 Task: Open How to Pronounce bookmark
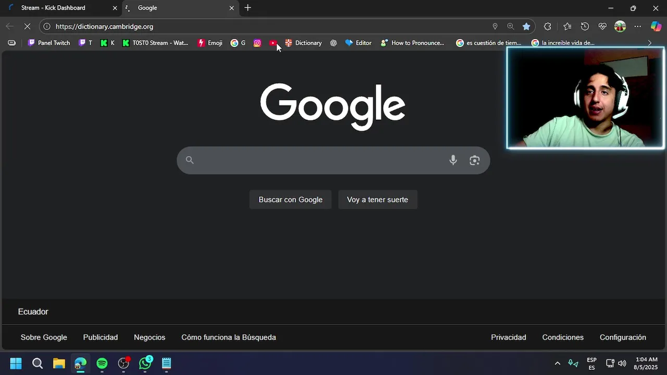pos(413,43)
